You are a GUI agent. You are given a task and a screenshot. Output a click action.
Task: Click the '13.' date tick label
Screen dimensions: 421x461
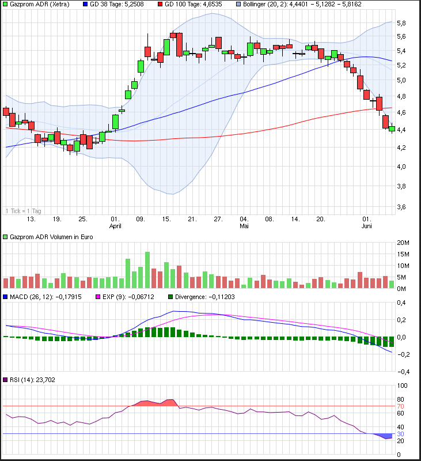click(31, 220)
